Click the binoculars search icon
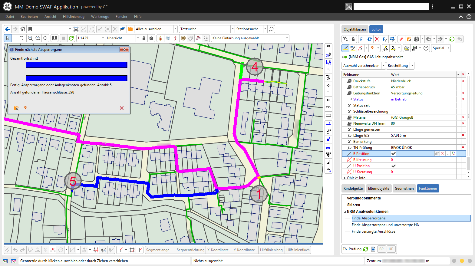This screenshot has width=475, height=266. tap(417, 39)
